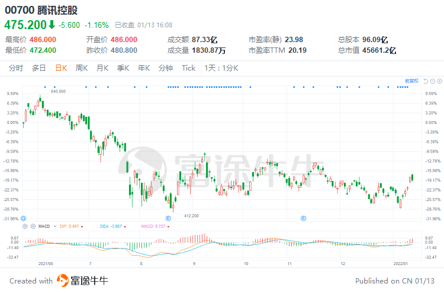Zoom in the chart with plus icon
444x293 pixels.
(x=439, y=81)
